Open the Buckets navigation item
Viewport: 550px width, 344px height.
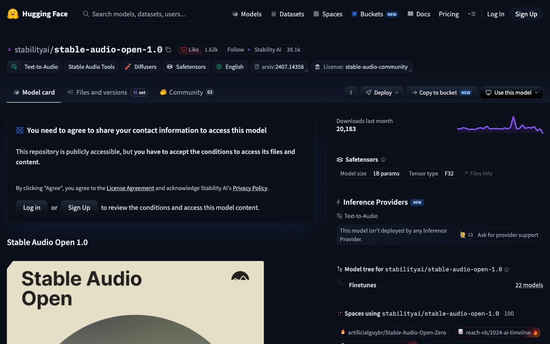(x=375, y=14)
